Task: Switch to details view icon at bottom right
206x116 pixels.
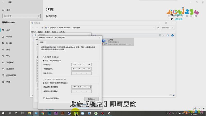Action: coord(170,95)
